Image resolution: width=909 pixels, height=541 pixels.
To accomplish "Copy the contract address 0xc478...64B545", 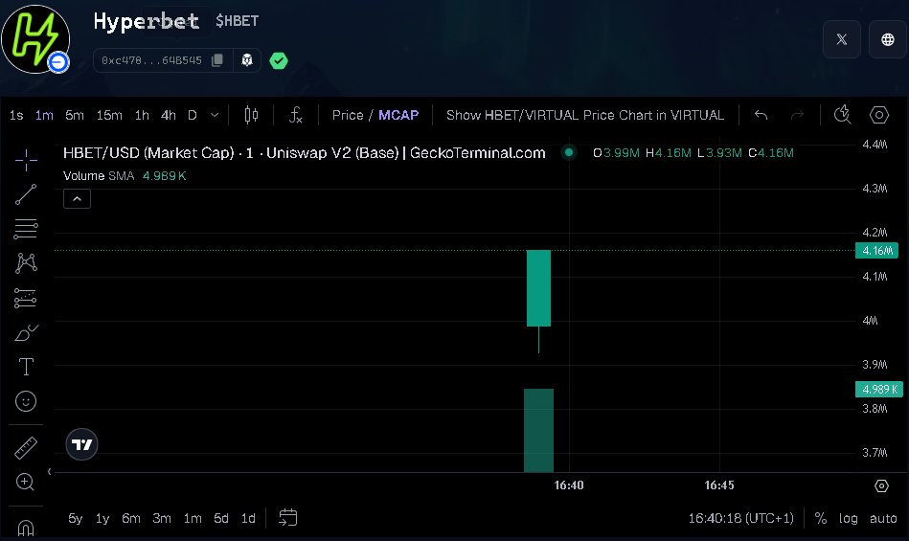I will pyautogui.click(x=217, y=60).
